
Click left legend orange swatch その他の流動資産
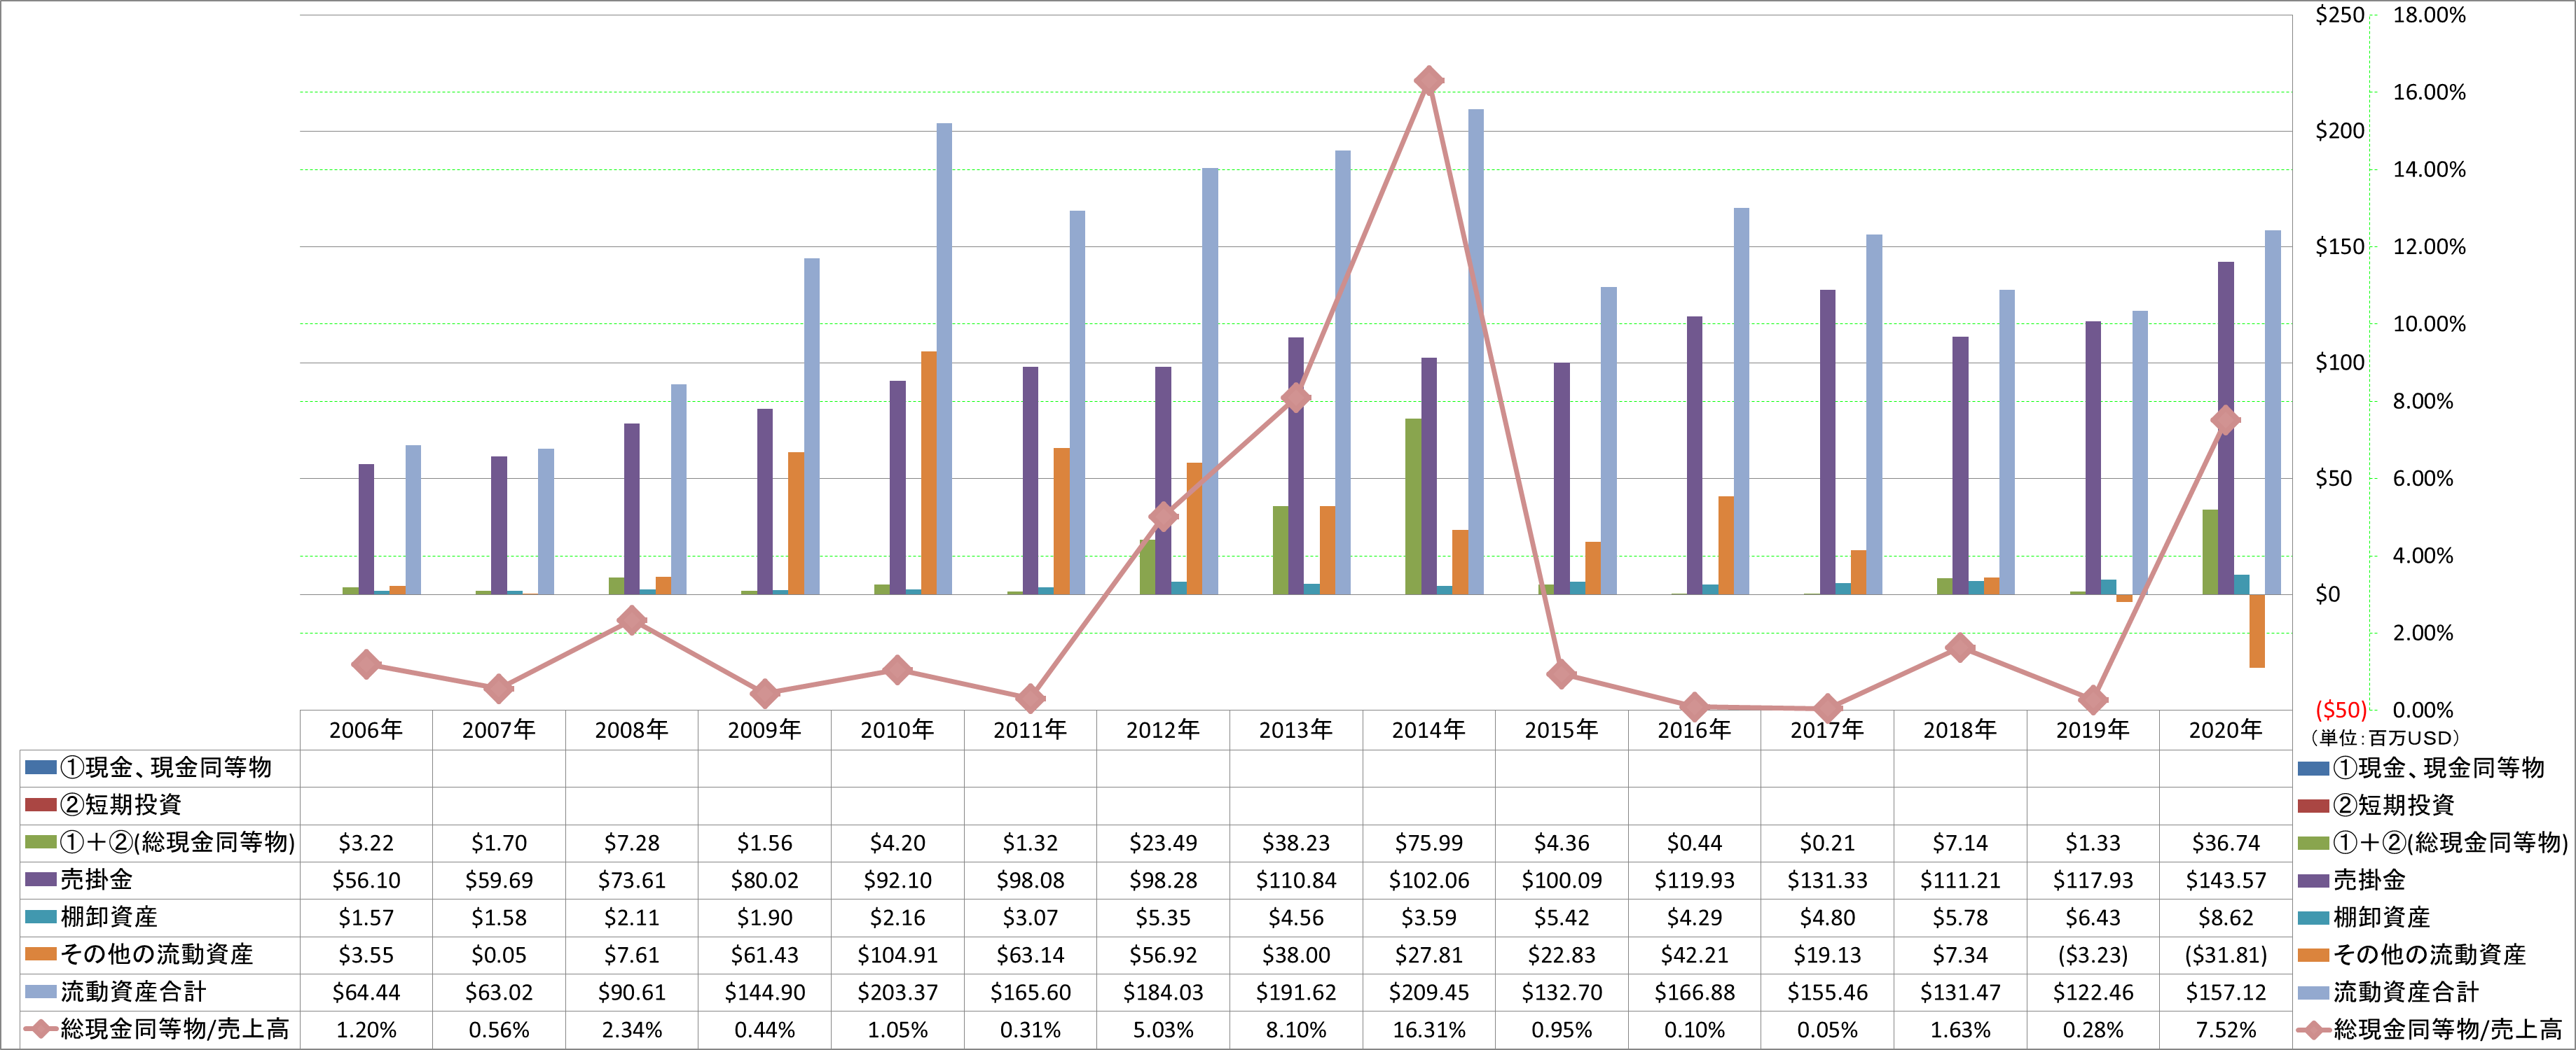pyautogui.click(x=40, y=954)
